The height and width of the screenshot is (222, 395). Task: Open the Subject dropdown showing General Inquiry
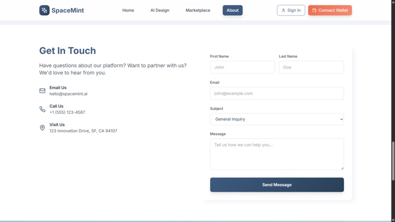(277, 119)
